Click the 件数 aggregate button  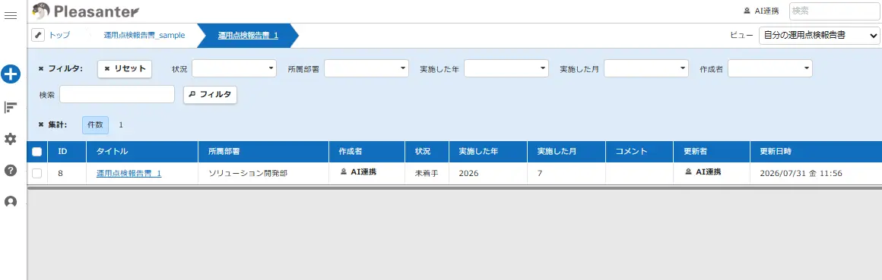click(x=95, y=124)
